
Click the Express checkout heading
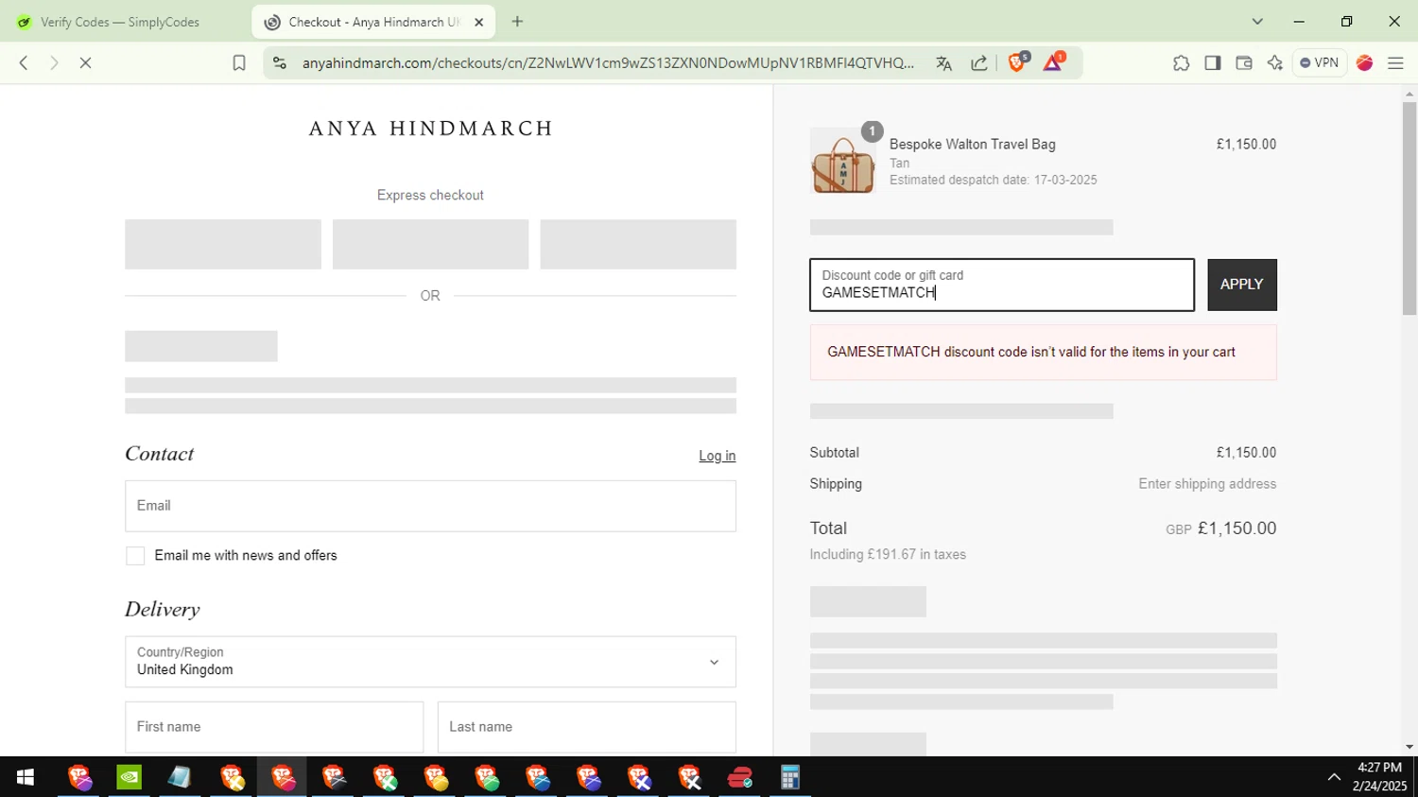pyautogui.click(x=430, y=196)
